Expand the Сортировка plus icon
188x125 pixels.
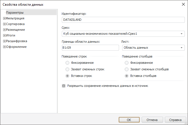click(4, 24)
